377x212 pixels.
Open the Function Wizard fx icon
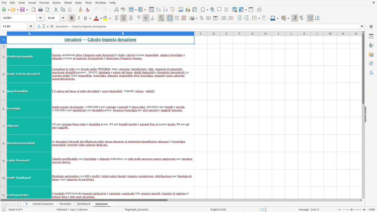(39, 26)
